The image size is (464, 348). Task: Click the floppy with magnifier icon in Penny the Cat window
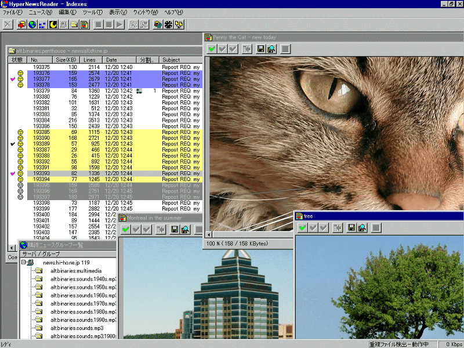pyautogui.click(x=271, y=49)
